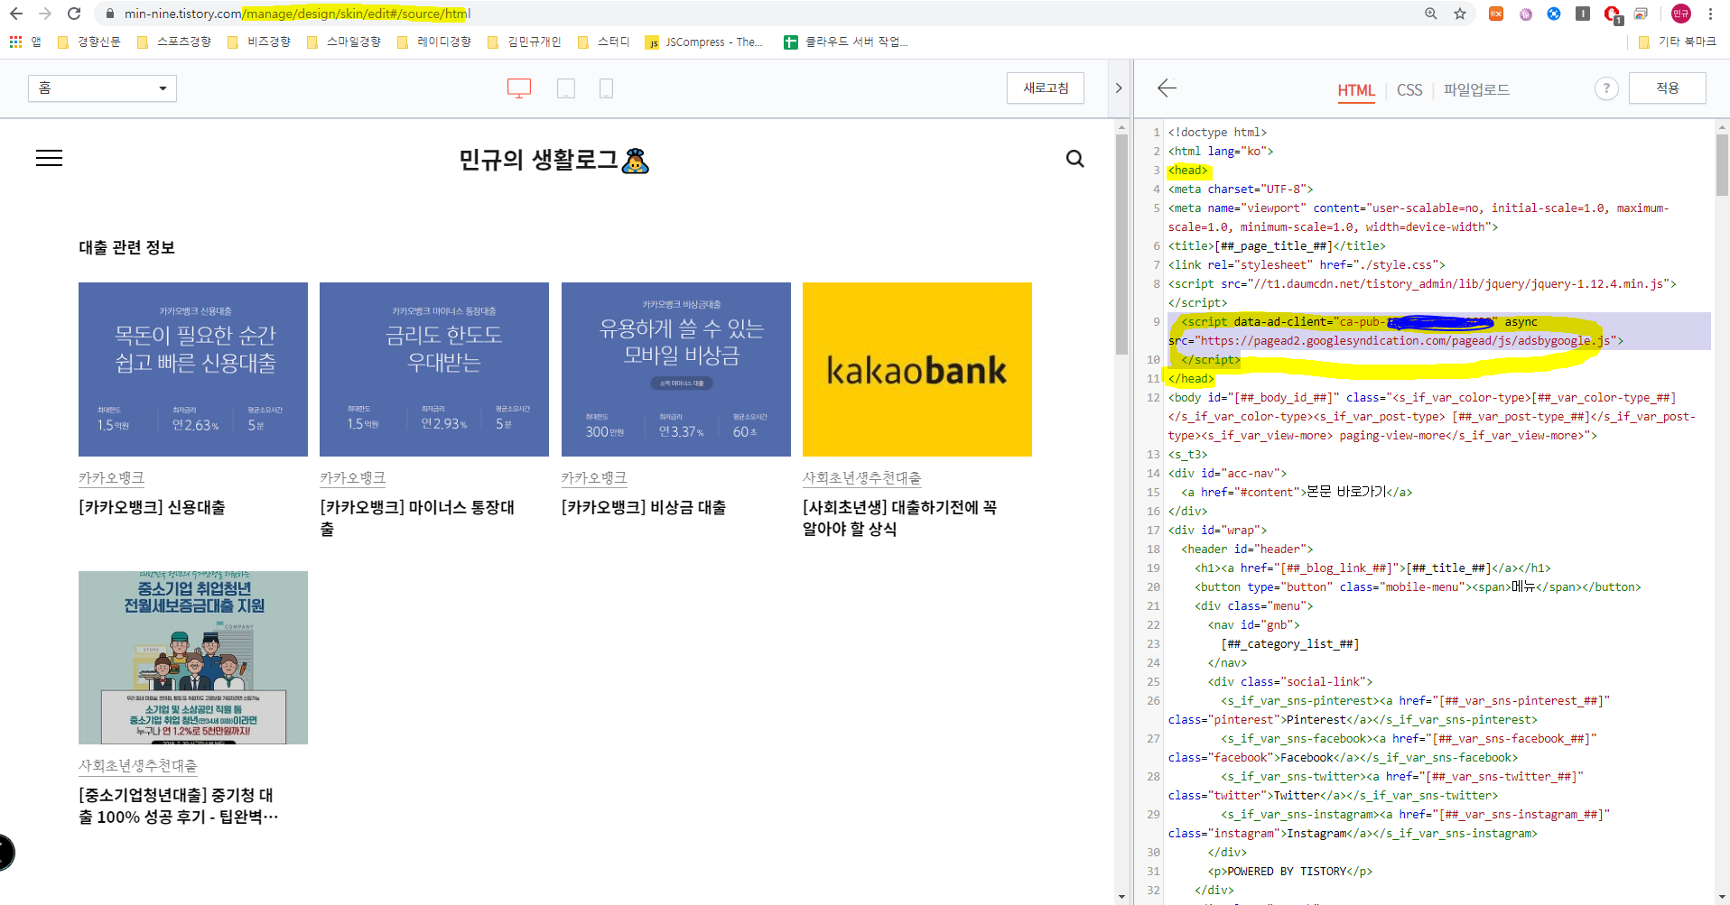Click the cast/media extension icon
The image size is (1730, 905).
point(1642,14)
